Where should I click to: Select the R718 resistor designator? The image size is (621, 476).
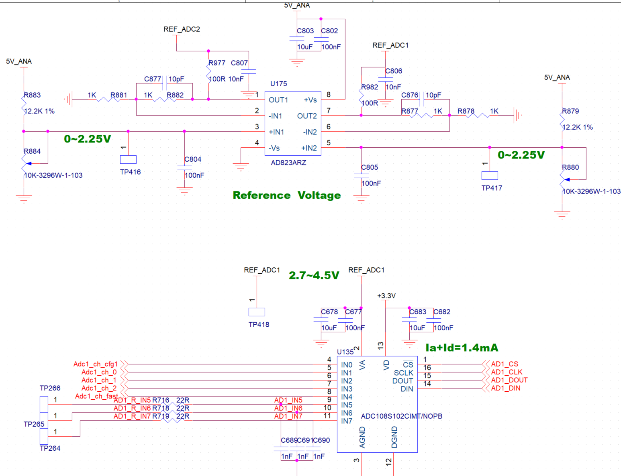click(x=161, y=408)
